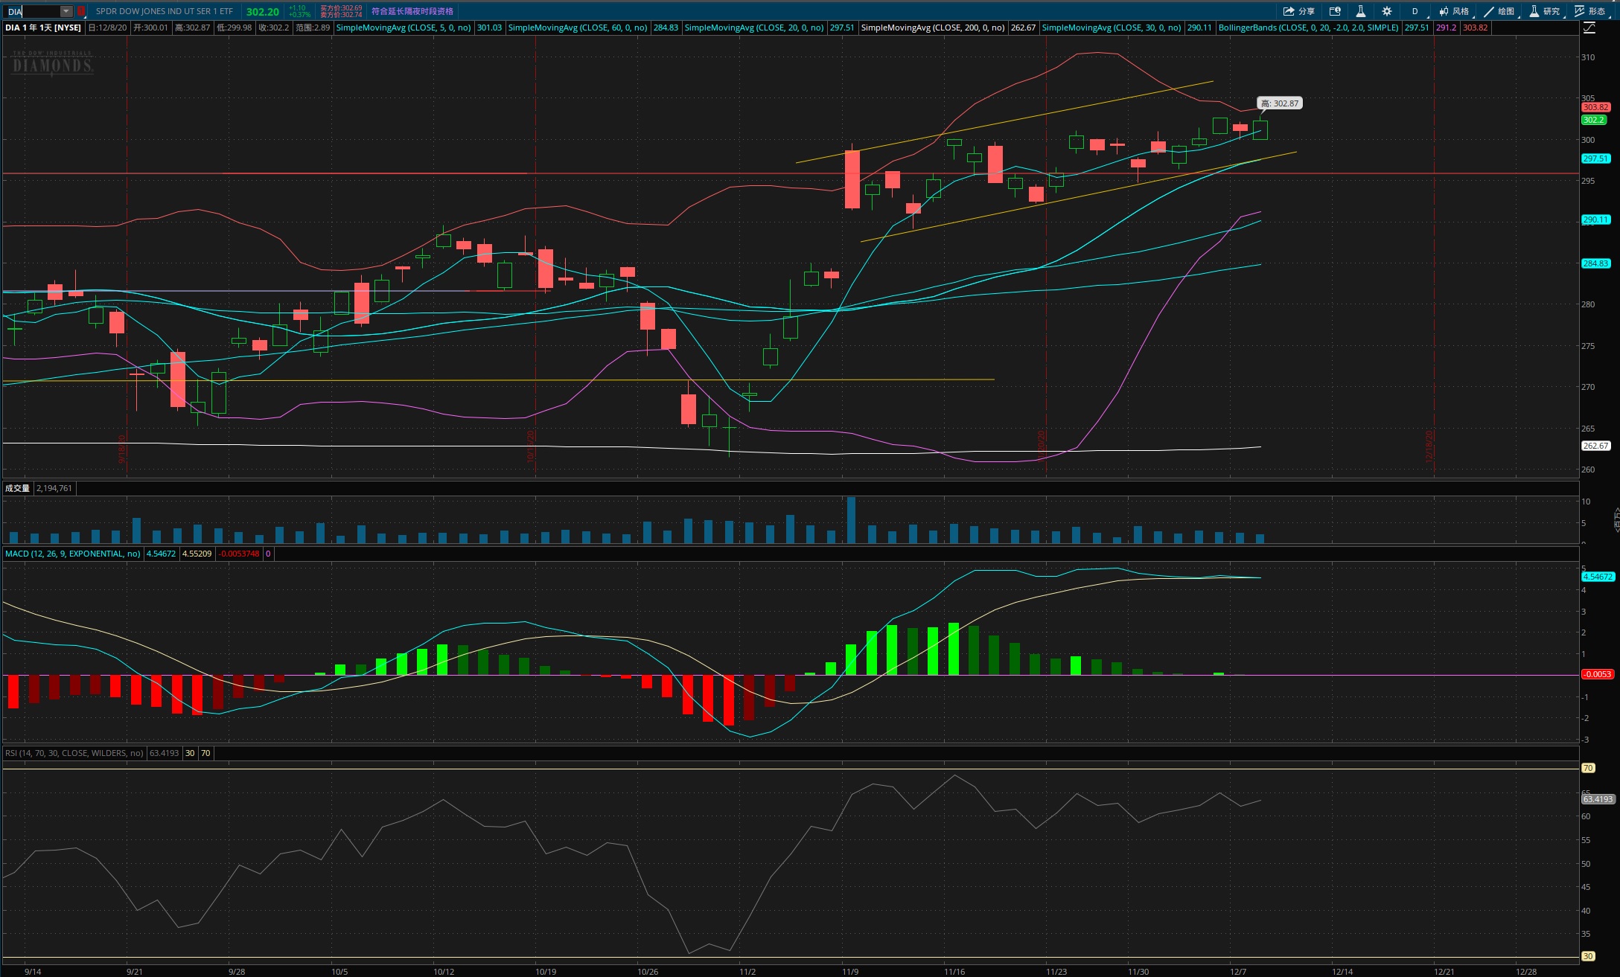Click the volume 成交量 label
This screenshot has width=1620, height=977.
click(x=17, y=488)
